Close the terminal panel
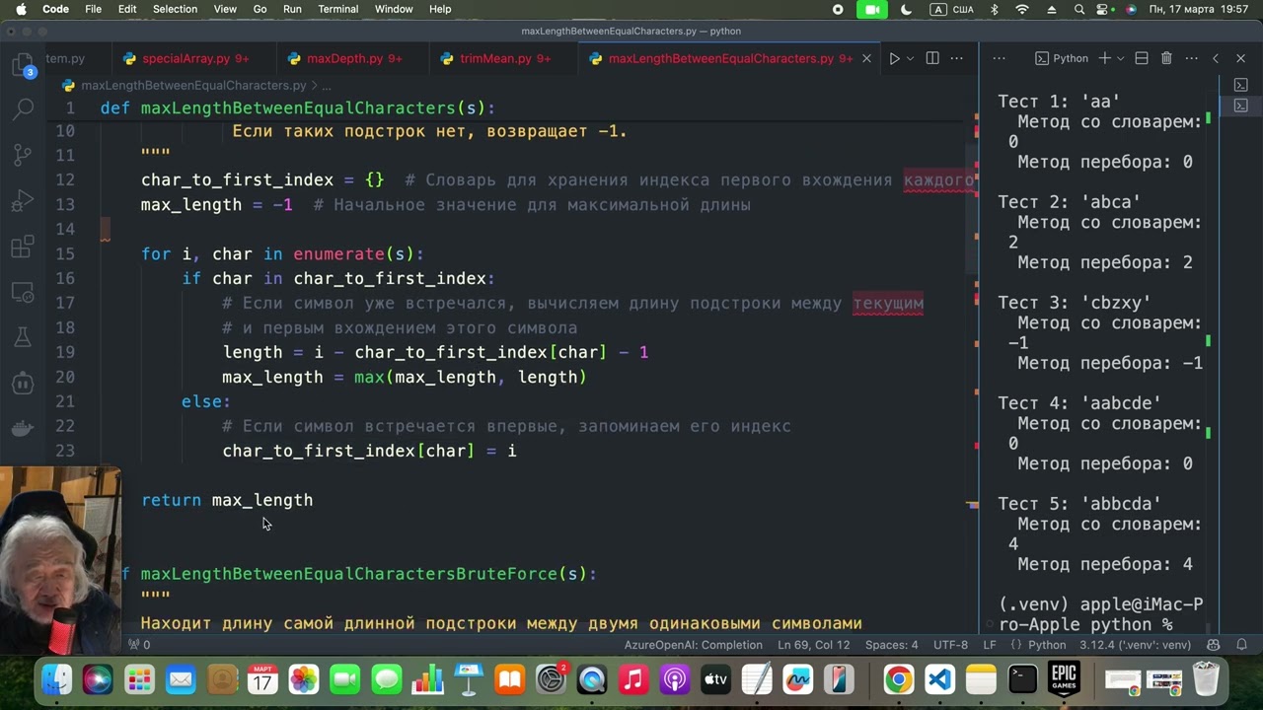This screenshot has height=710, width=1263. pos(1241,58)
